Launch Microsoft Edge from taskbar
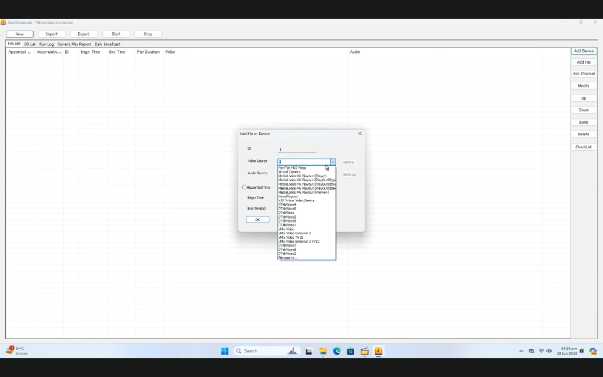The image size is (603, 377). point(337,351)
